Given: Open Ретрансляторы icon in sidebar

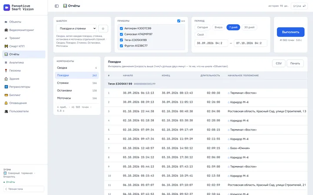Looking at the screenshot, I should tap(6, 87).
